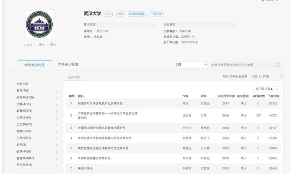Open the 文学(2444) subject link

(x=24, y=118)
